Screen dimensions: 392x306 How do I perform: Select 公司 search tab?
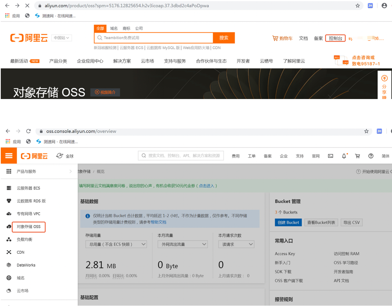click(139, 28)
